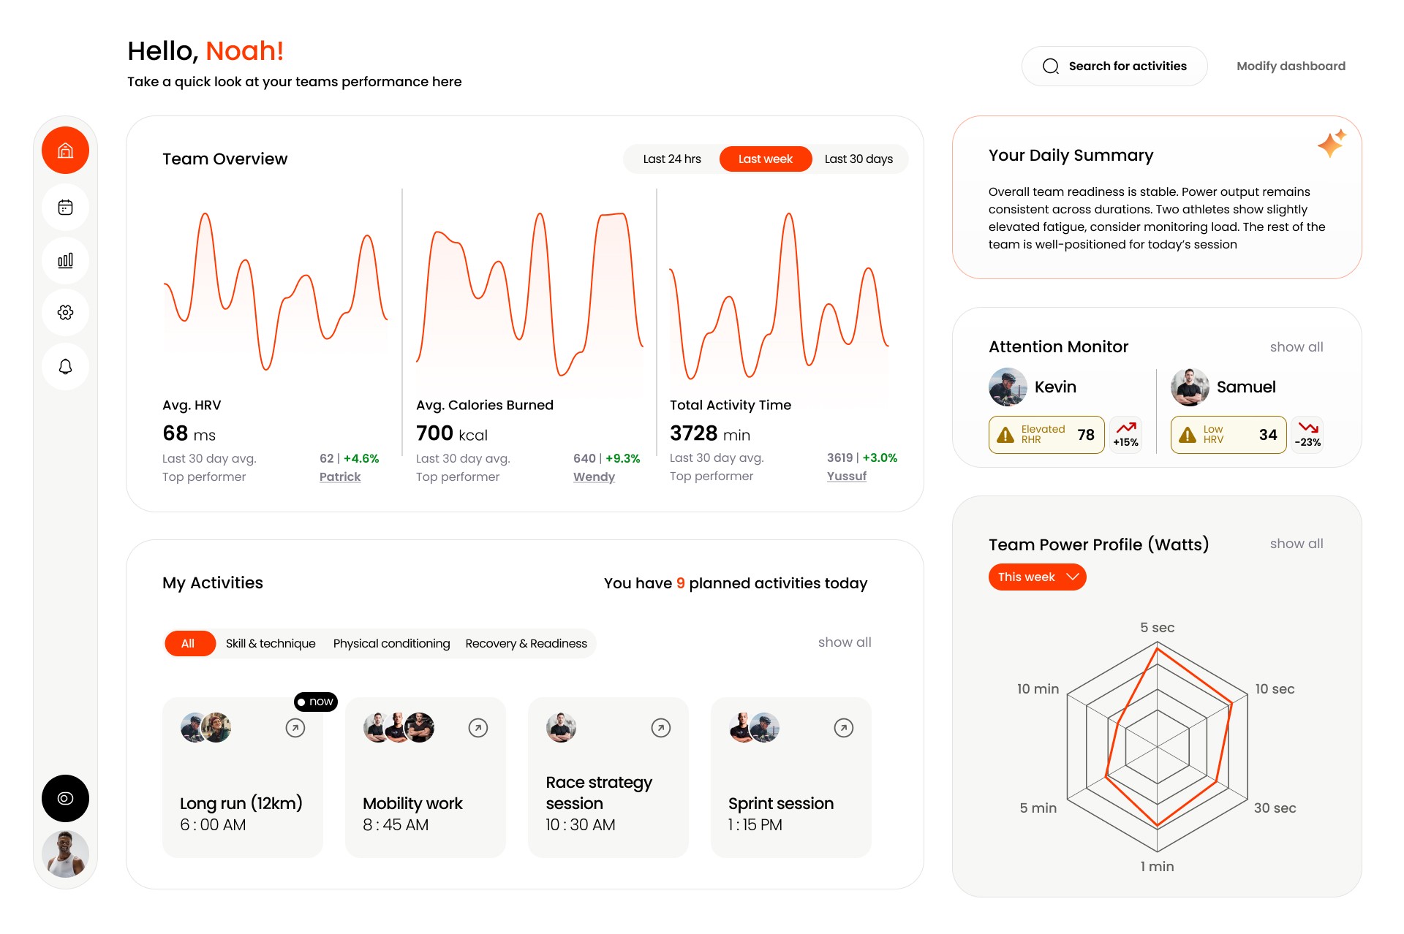Open the statistics bar-chart sidebar icon
Image resolution: width=1404 pixels, height=934 pixels.
(x=65, y=260)
